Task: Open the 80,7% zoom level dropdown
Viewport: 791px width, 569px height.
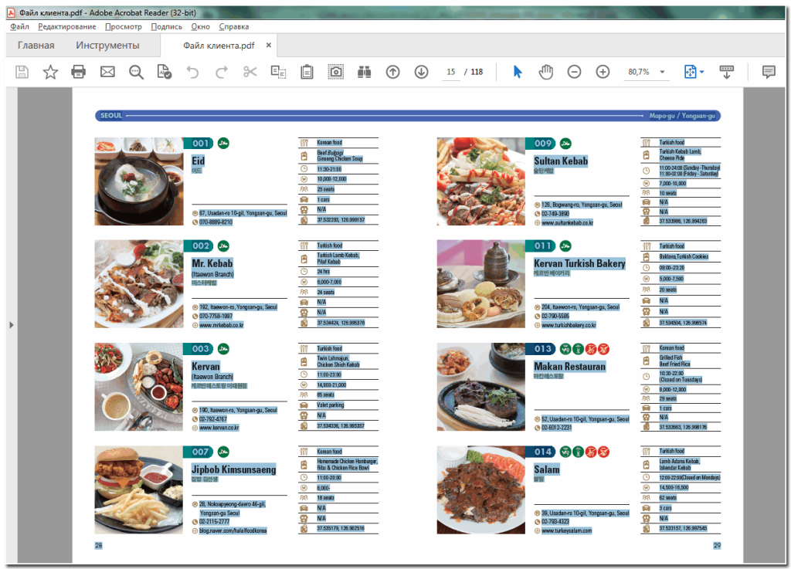Action: coord(663,72)
